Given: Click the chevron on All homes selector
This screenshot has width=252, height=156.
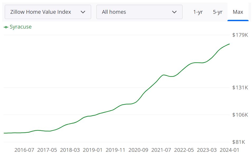Looking at the screenshot, I should click(174, 12).
